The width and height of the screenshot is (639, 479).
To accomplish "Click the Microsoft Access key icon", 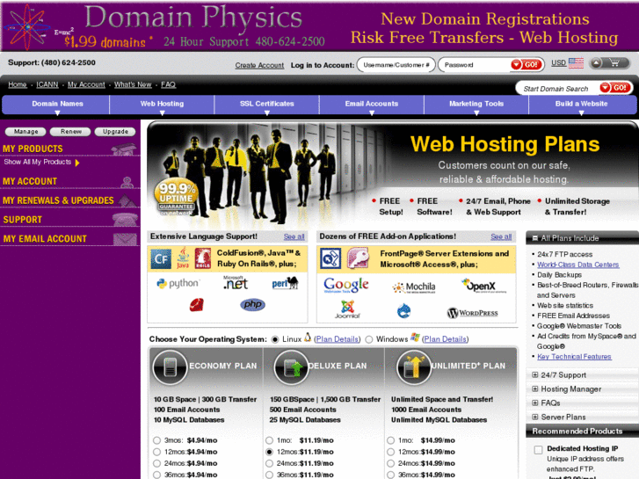I will 358,258.
